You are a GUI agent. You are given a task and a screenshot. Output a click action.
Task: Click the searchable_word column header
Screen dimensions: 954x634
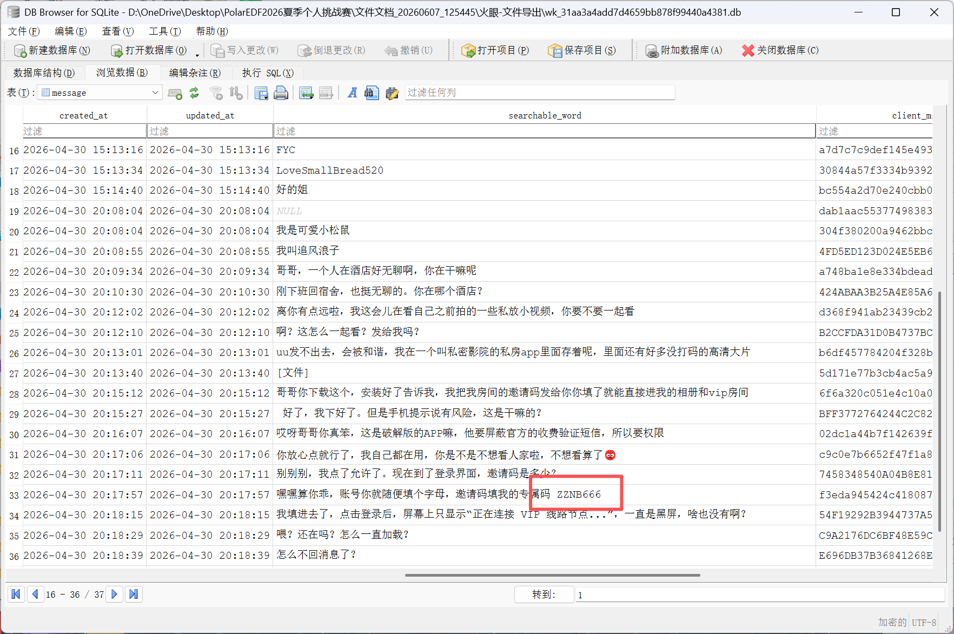[x=545, y=115]
